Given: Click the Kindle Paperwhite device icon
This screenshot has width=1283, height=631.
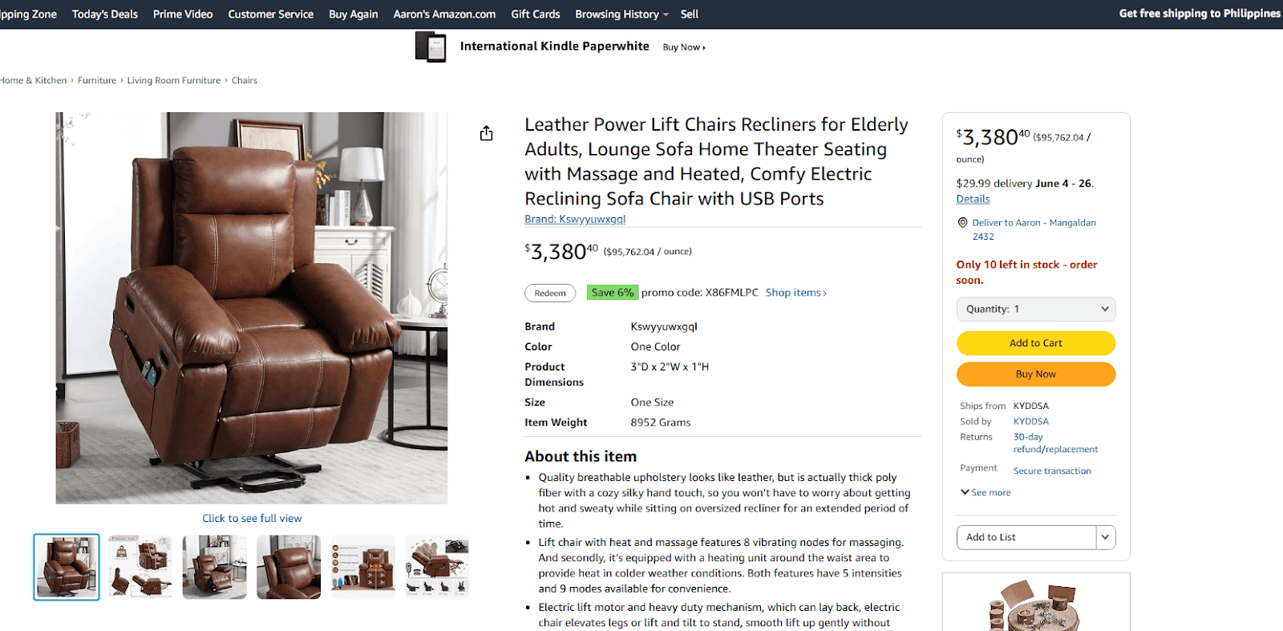Looking at the screenshot, I should pyautogui.click(x=431, y=47).
